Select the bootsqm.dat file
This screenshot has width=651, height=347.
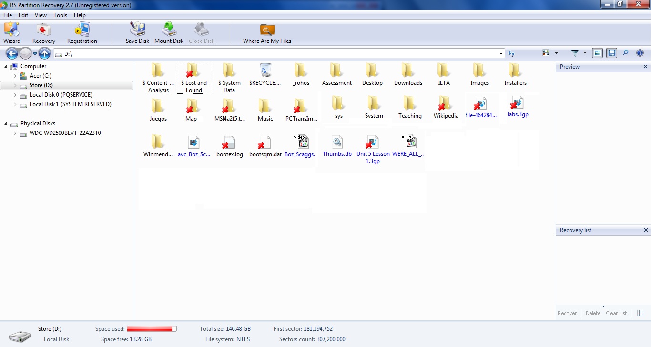tap(265, 146)
